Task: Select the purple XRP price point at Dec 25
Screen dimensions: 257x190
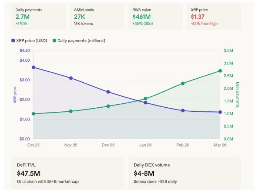Action: pyautogui.click(x=108, y=92)
